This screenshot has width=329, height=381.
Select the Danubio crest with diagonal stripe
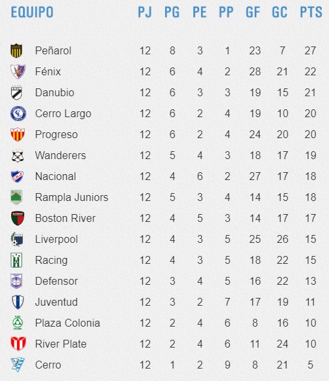pos(16,92)
